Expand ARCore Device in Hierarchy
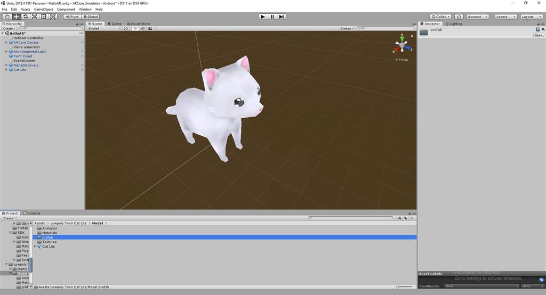Viewport: 546px width, 295px height. point(6,43)
